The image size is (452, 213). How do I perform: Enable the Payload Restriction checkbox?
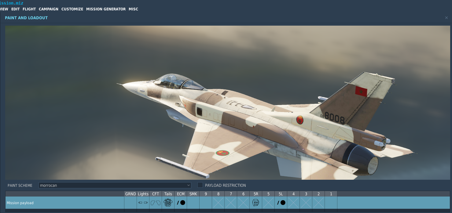coord(200,185)
